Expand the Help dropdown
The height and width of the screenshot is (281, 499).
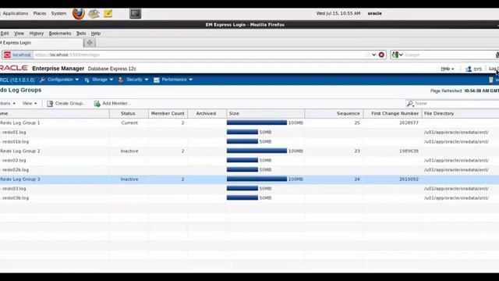point(447,69)
